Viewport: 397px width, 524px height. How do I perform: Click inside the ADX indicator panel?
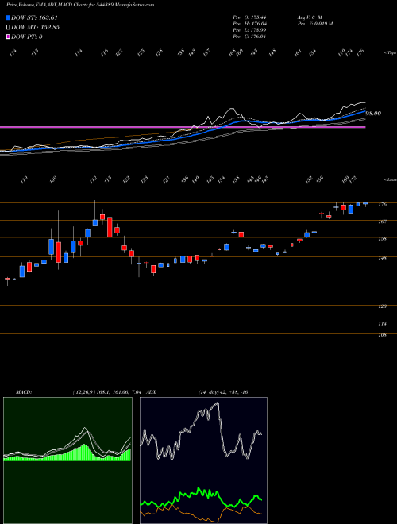[203, 460]
